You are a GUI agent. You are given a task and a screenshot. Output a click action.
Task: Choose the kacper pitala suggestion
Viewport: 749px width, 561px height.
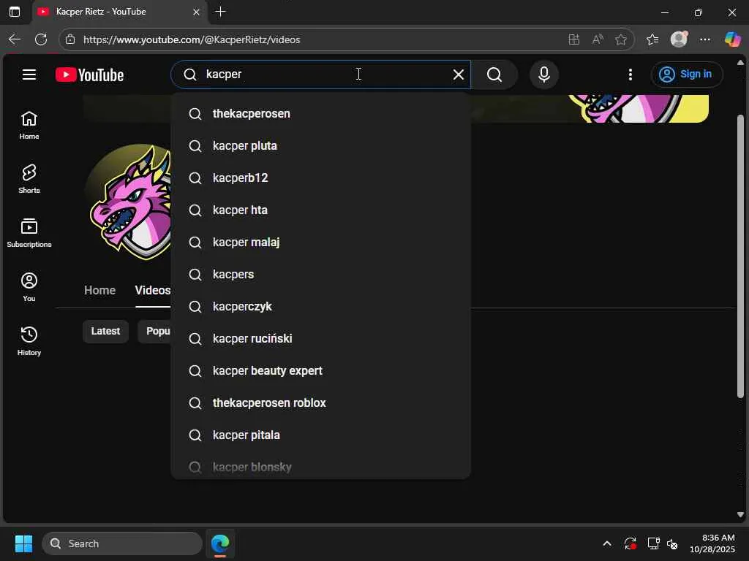pyautogui.click(x=320, y=435)
